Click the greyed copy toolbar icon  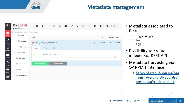tap(83, 26)
